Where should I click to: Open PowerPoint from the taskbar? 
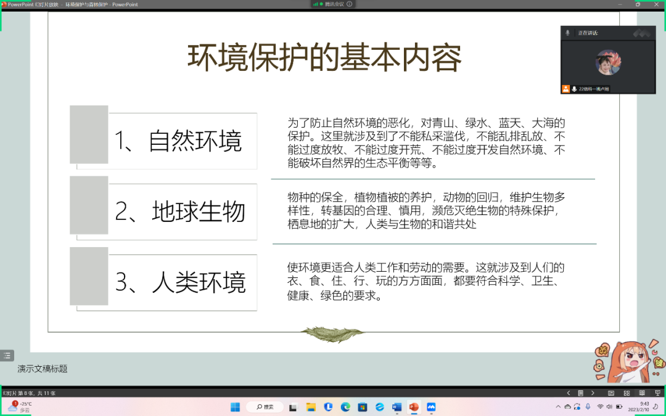coord(413,407)
